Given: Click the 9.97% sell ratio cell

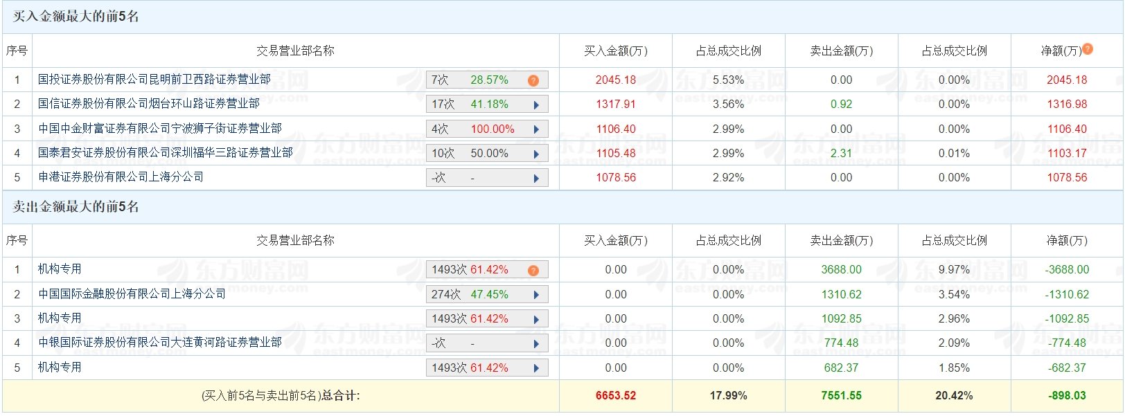Looking at the screenshot, I should (954, 270).
